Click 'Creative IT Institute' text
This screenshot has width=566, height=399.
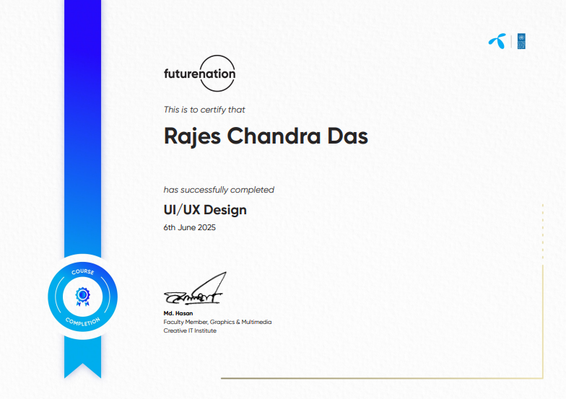tap(190, 330)
